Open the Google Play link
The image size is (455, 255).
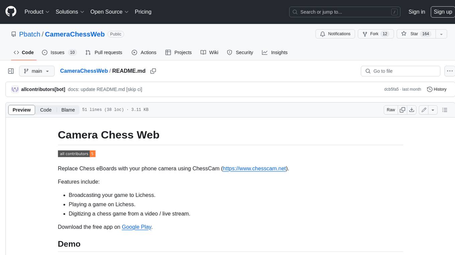pyautogui.click(x=136, y=227)
